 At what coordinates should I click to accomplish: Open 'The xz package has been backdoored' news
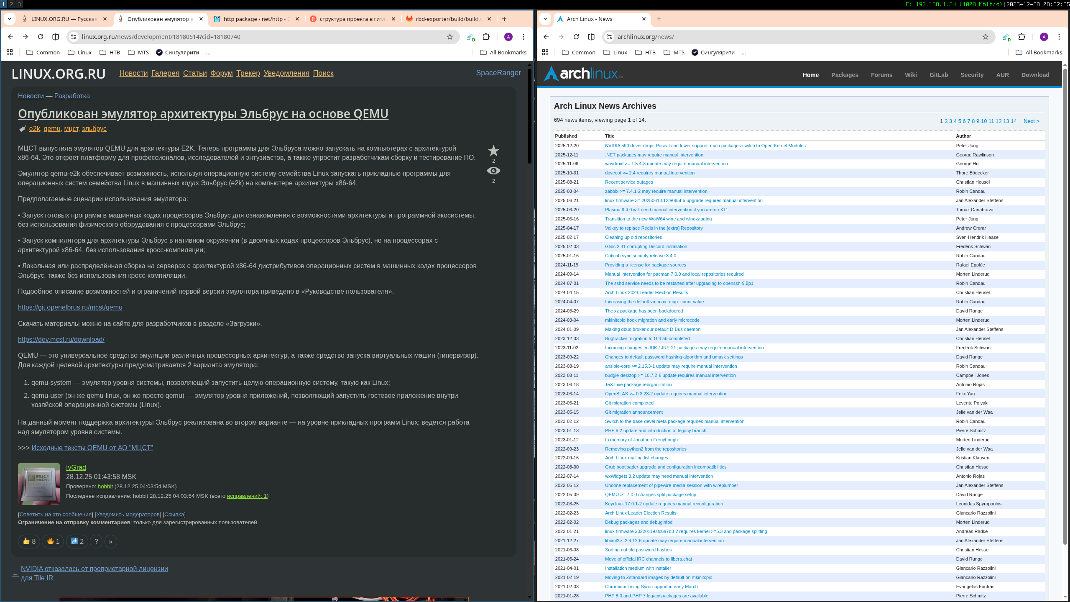click(644, 311)
